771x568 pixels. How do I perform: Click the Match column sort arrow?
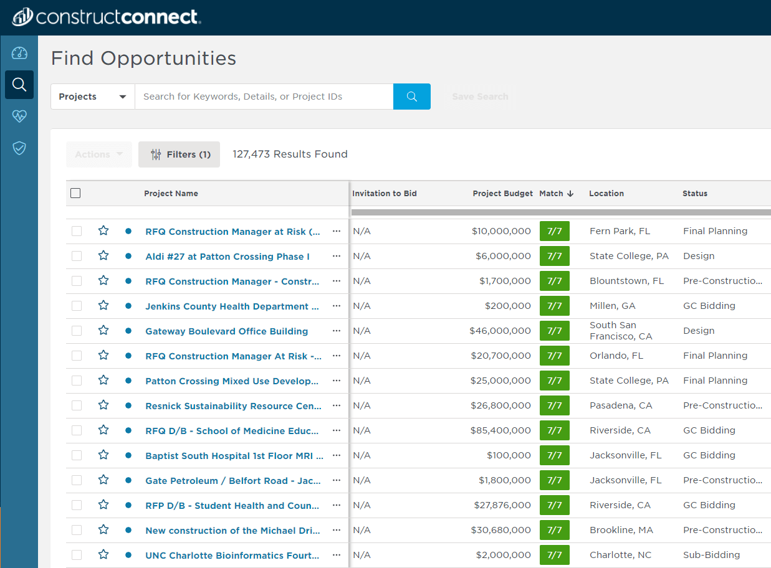tap(570, 193)
